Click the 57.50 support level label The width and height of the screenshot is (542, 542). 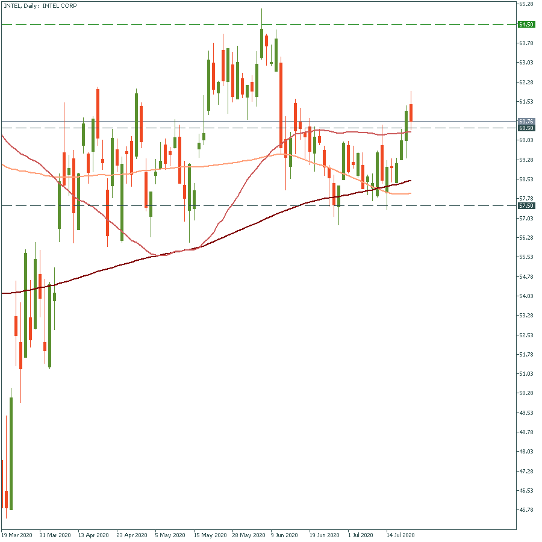pyautogui.click(x=526, y=205)
